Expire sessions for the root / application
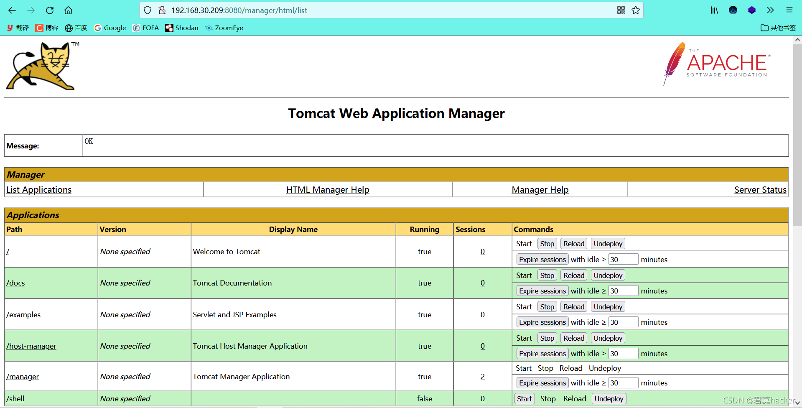Image resolution: width=802 pixels, height=408 pixels. click(542, 259)
